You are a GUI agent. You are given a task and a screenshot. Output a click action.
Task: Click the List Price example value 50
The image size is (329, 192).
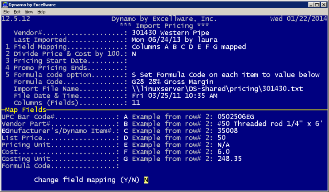(221, 138)
